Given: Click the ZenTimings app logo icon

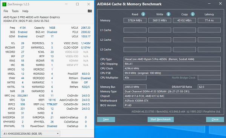Looking at the screenshot, I should tap(4, 4).
